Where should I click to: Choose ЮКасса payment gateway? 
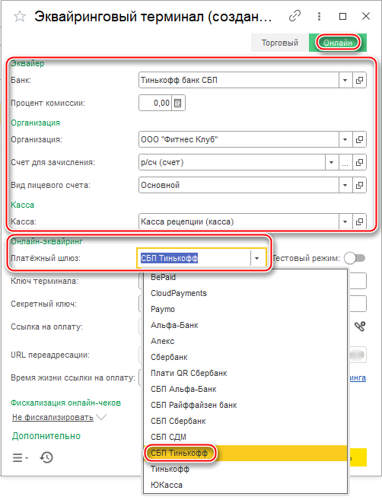245,485
